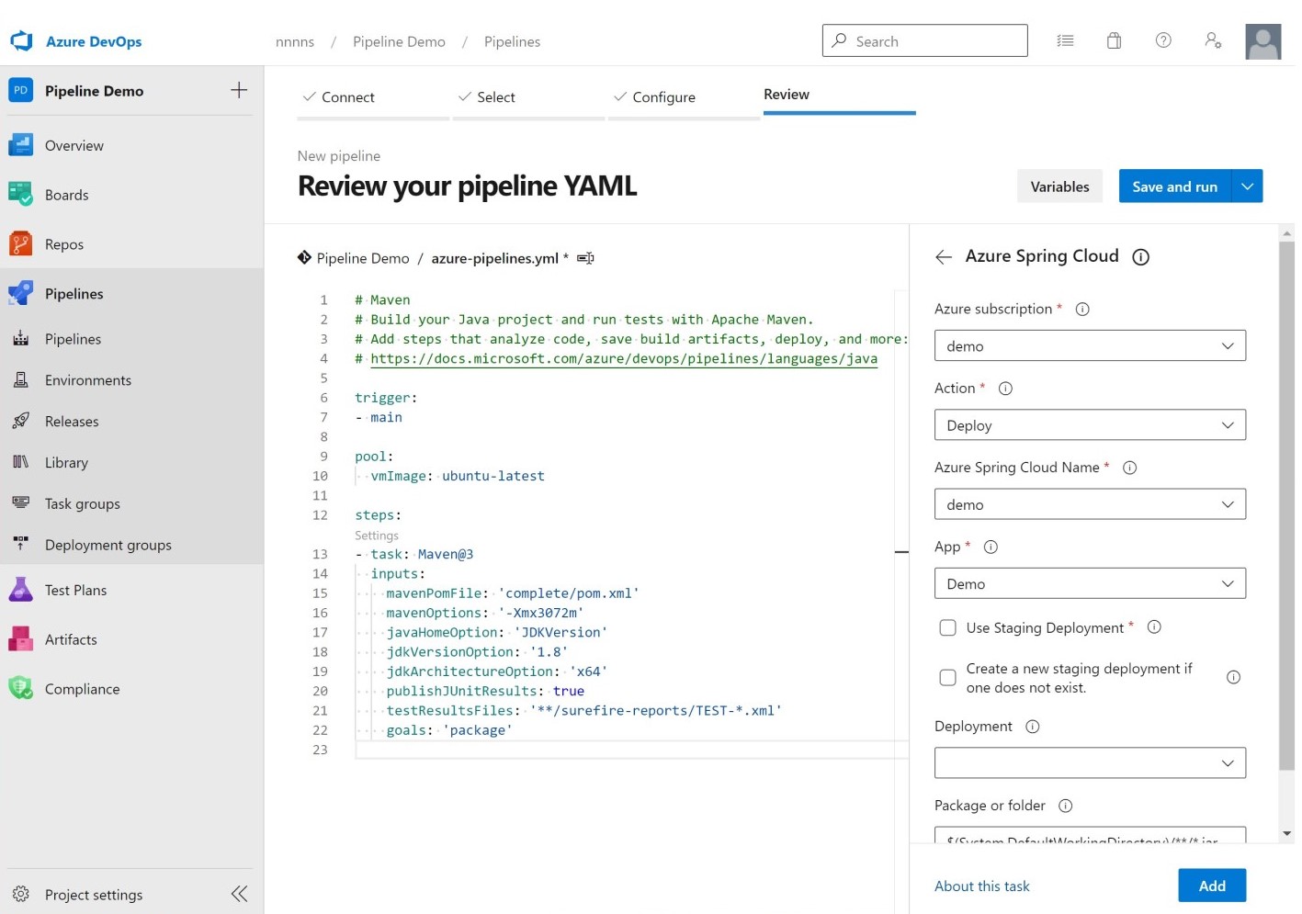Show info icon for Azure Spring Cloud Name
Screen dimensions: 1302x914
pyautogui.click(x=1130, y=468)
